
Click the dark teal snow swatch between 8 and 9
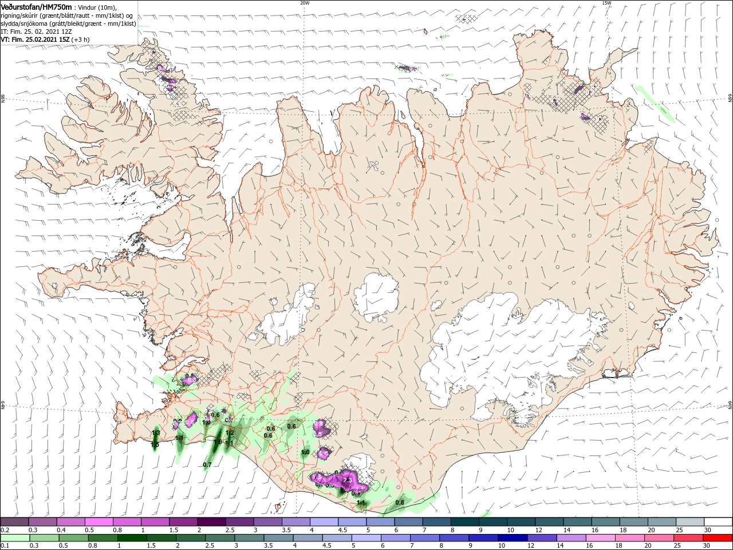465,522
